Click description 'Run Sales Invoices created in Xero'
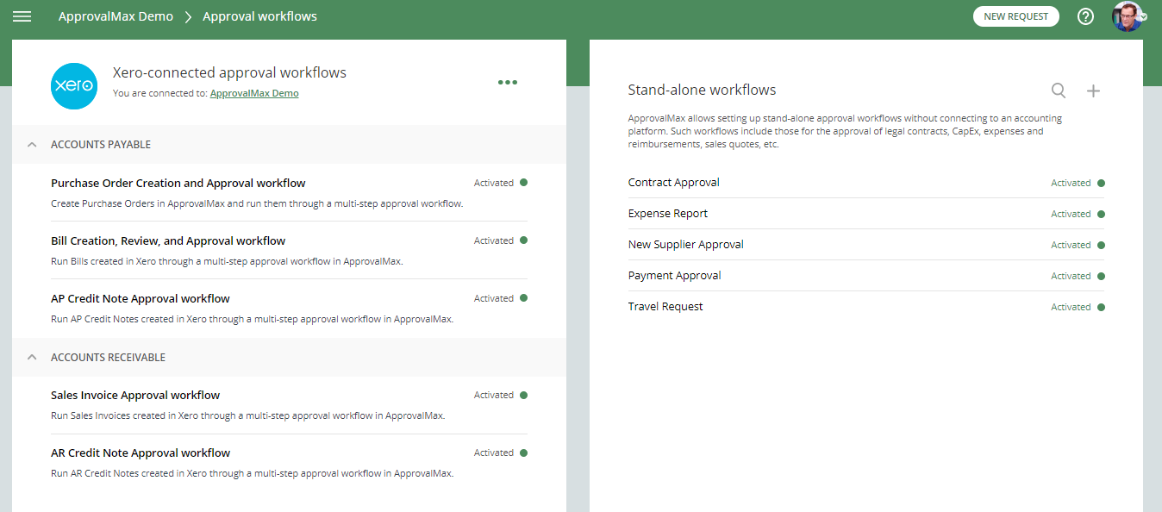The height and width of the screenshot is (512, 1162). pyautogui.click(x=247, y=415)
